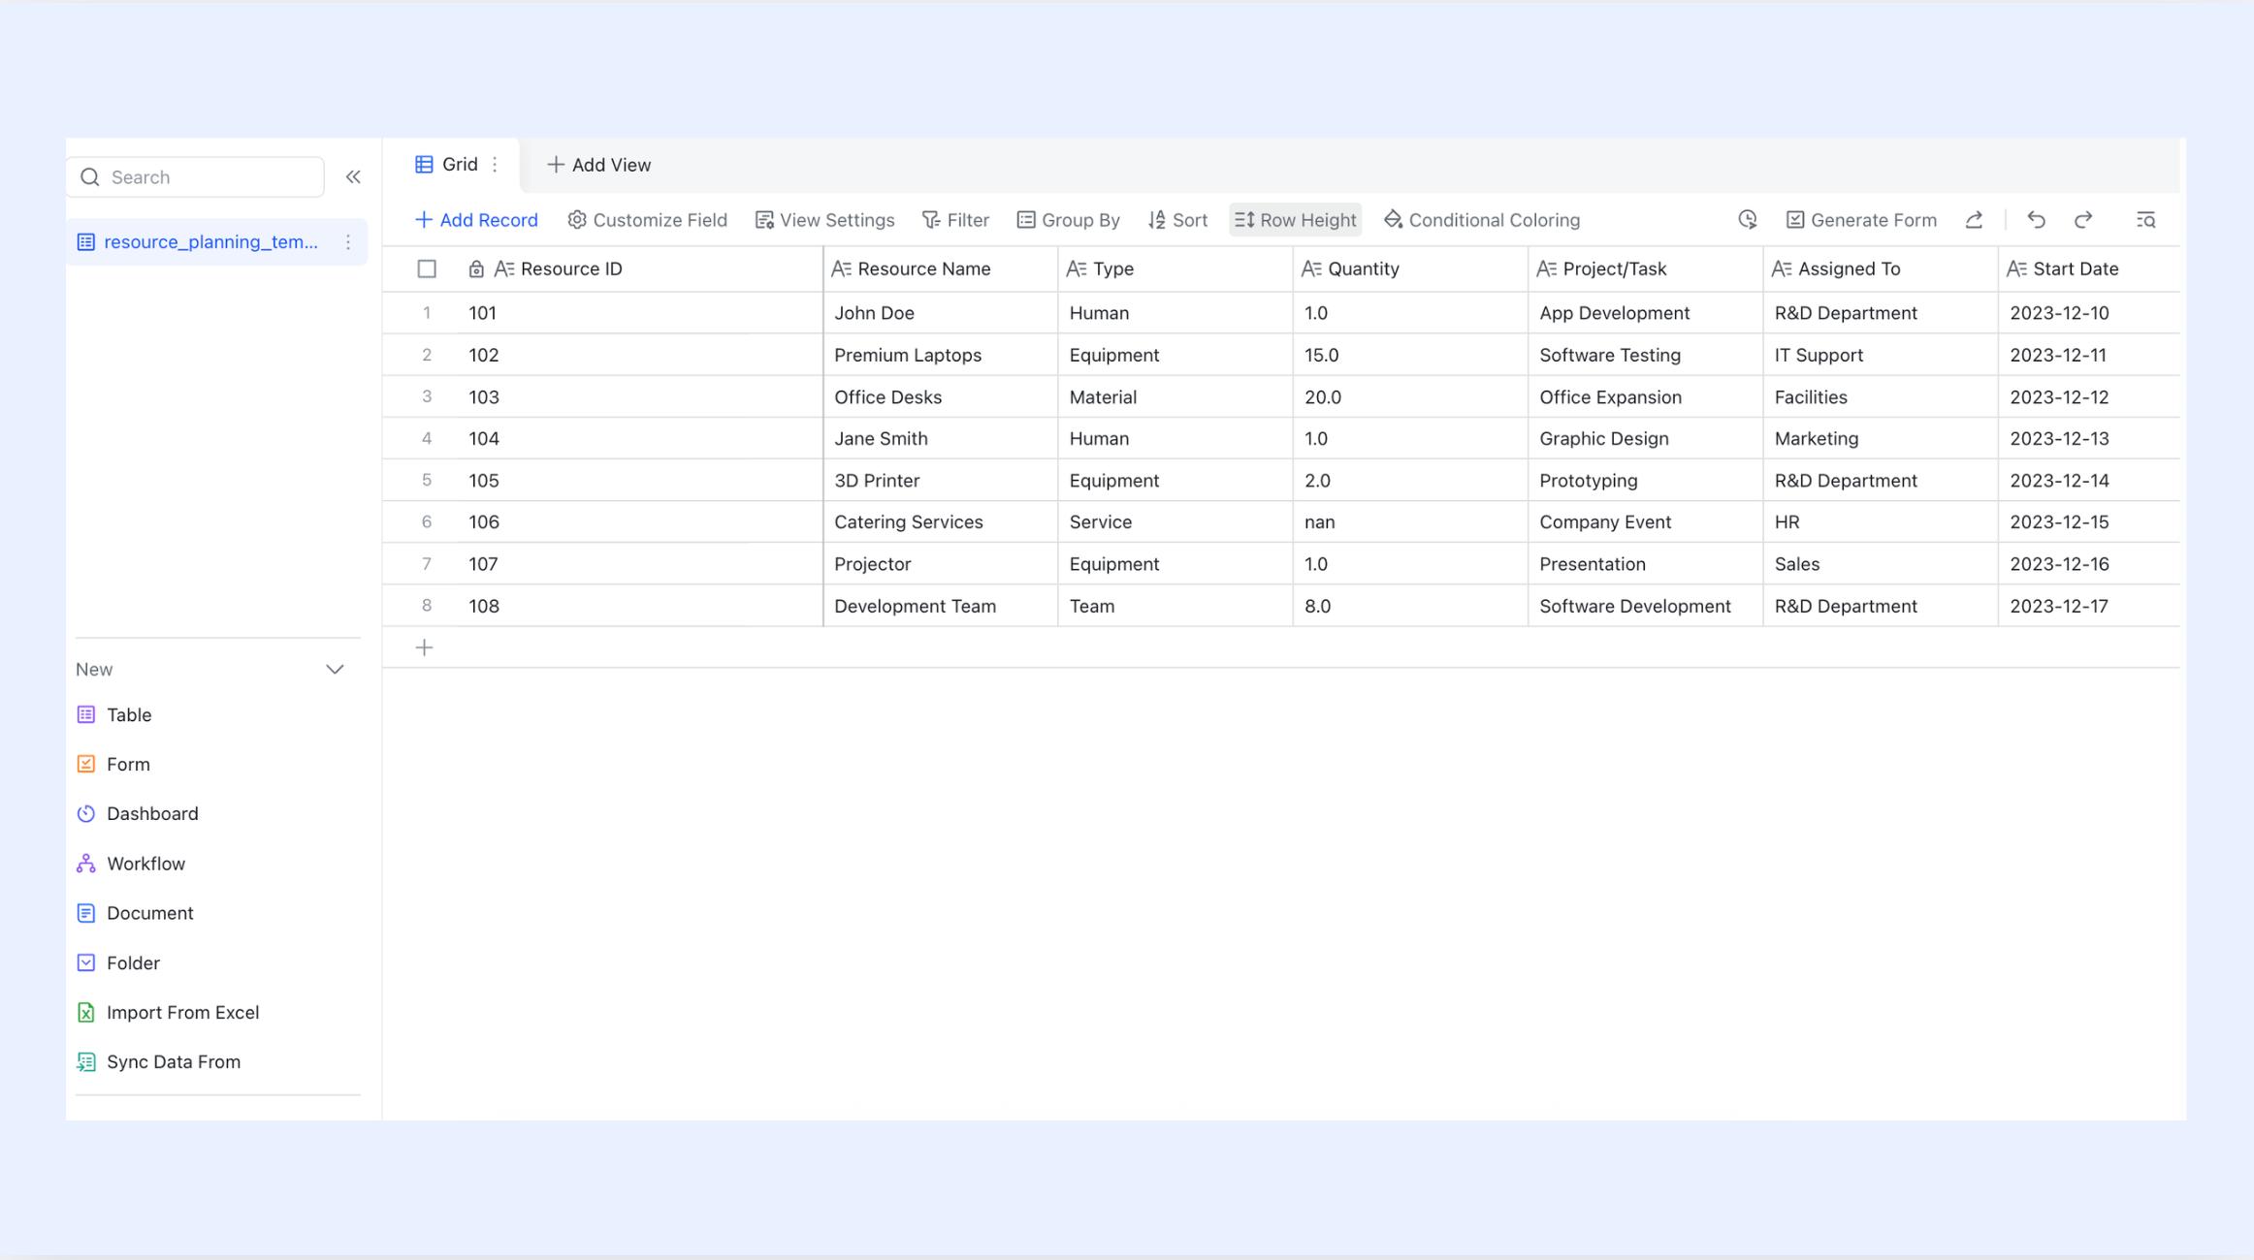This screenshot has height=1260, width=2254.
Task: Select the Office Desks cell
Action: pyautogui.click(x=941, y=396)
